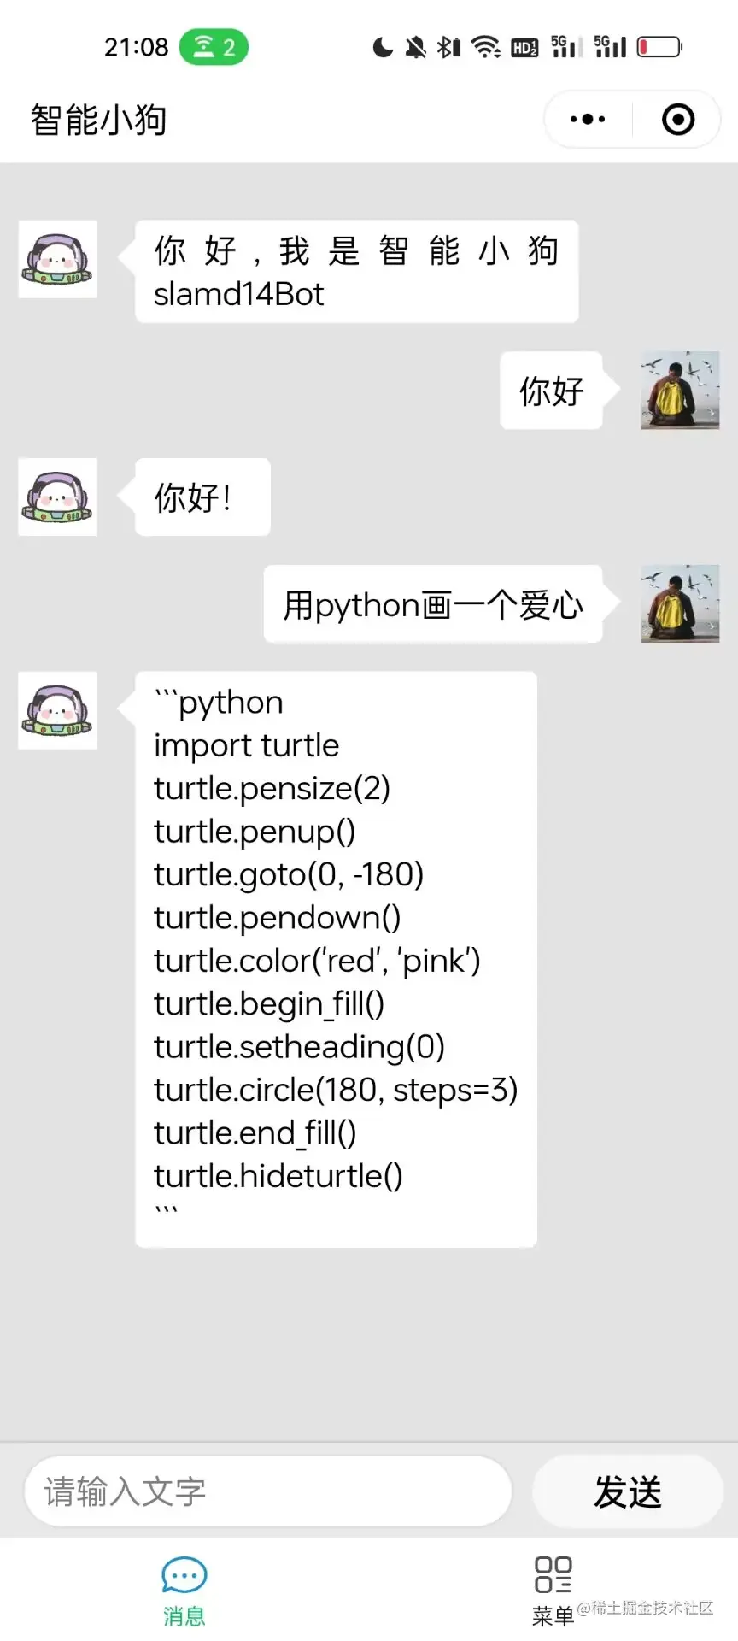This screenshot has height=1641, width=738.
Task: Tap bot avatar beside the slamd14Bot greeting
Action: (x=57, y=260)
